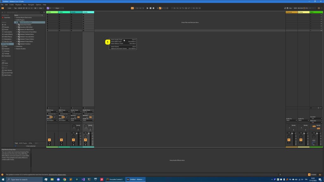Activate Draw Mode with the pencil icon
Viewport: 324px width, 182px height.
[285, 8]
